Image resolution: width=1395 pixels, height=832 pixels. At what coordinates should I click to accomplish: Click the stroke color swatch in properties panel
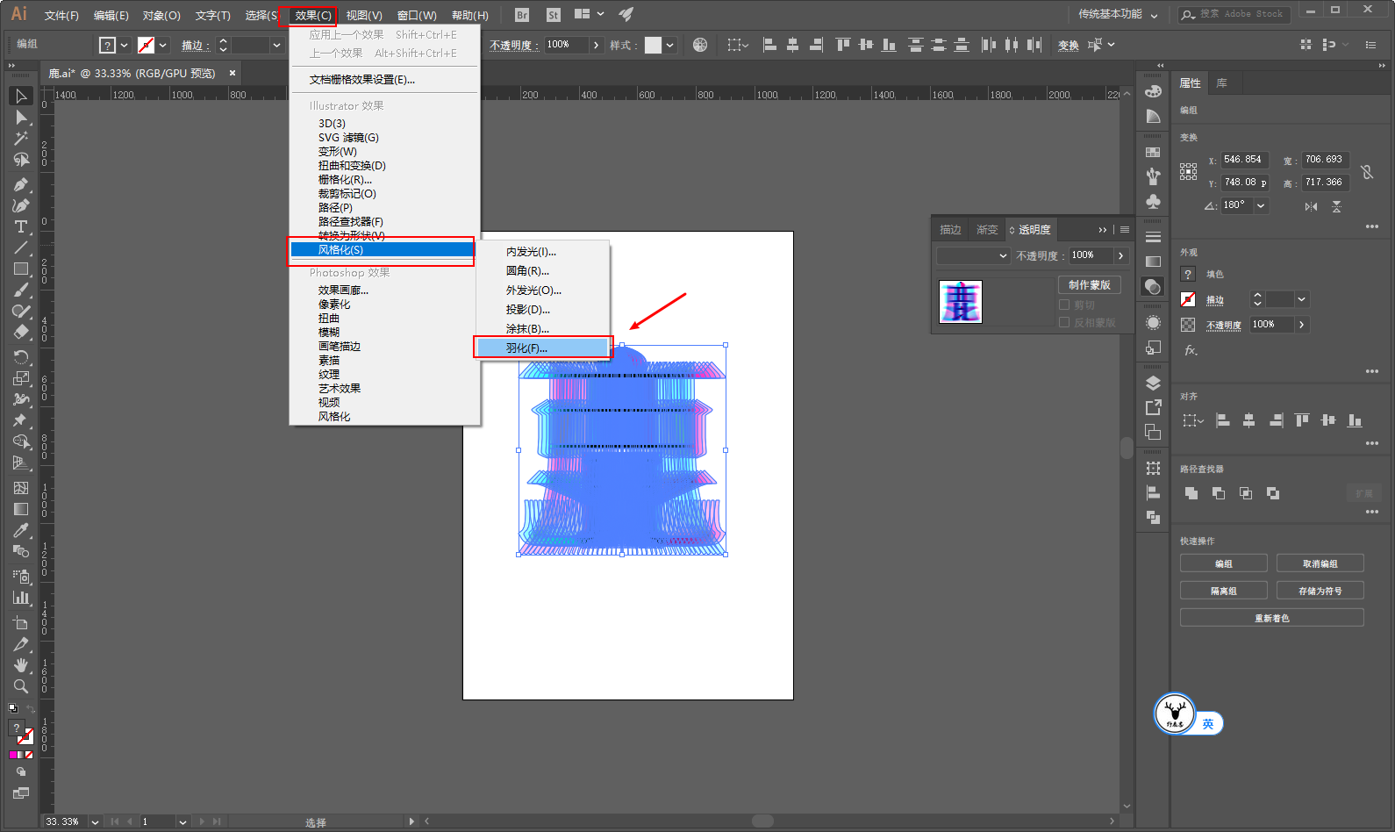1188,299
